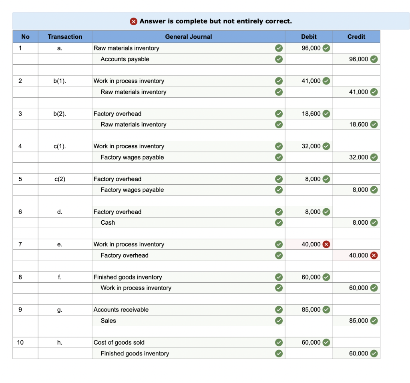Viewport: 410px width, 383px height.
Task: Click the green check beside debit 85,000
Action: (326, 309)
